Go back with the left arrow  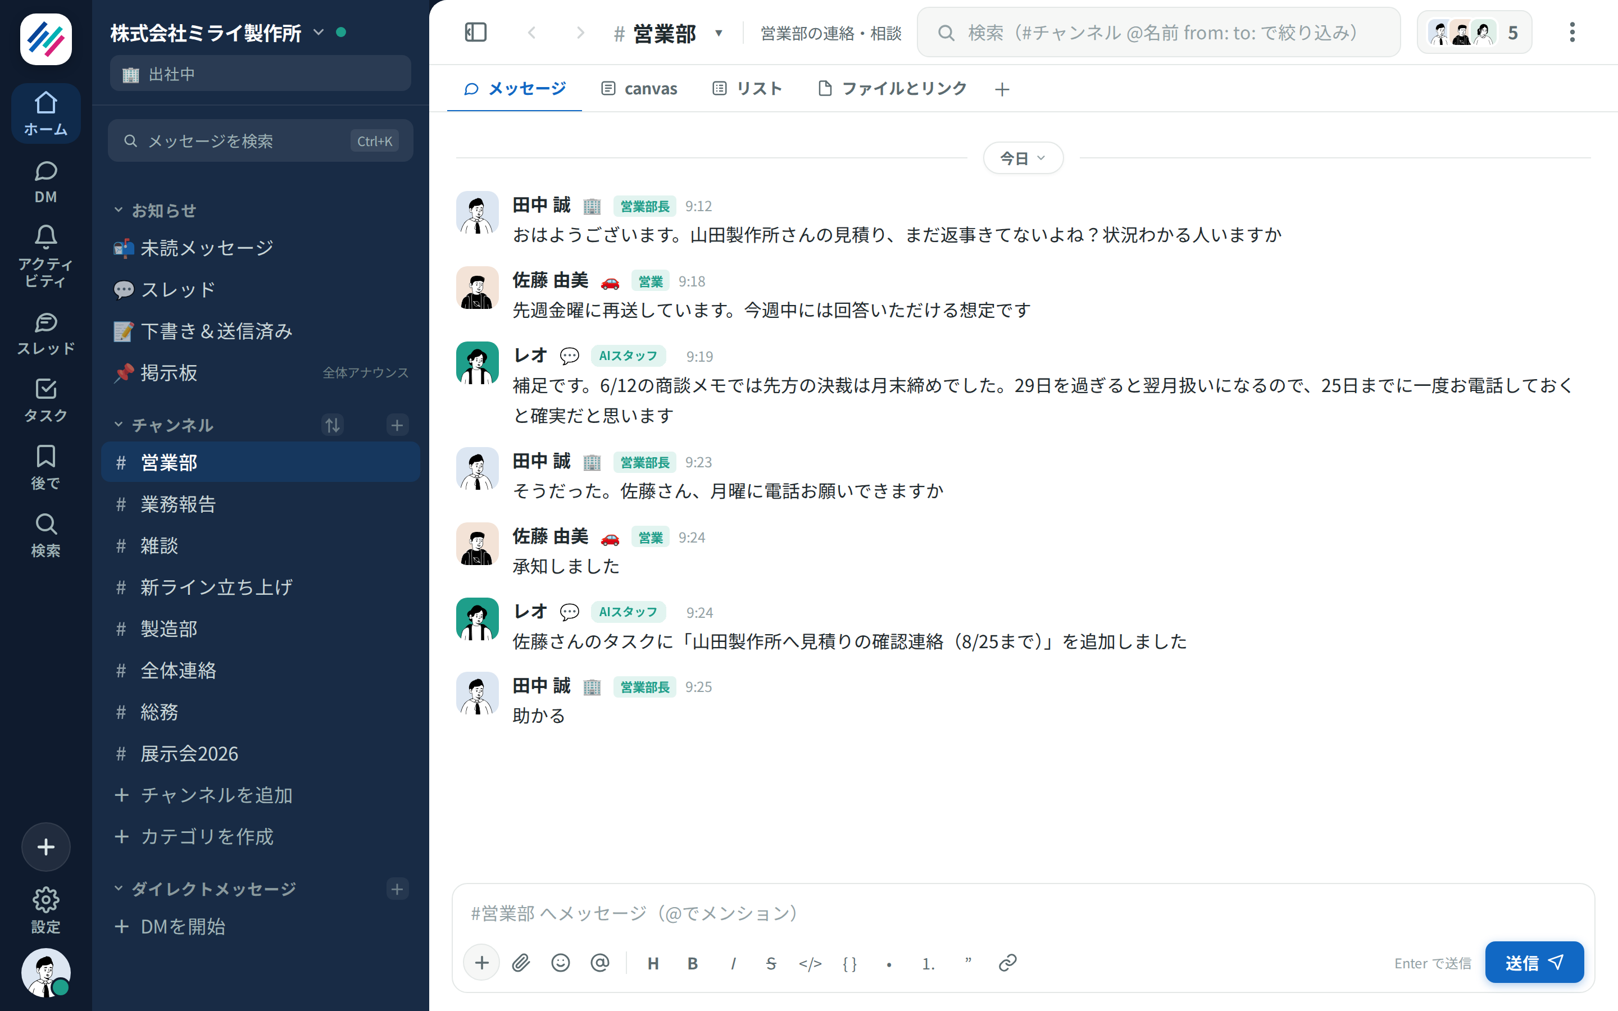pyautogui.click(x=532, y=32)
